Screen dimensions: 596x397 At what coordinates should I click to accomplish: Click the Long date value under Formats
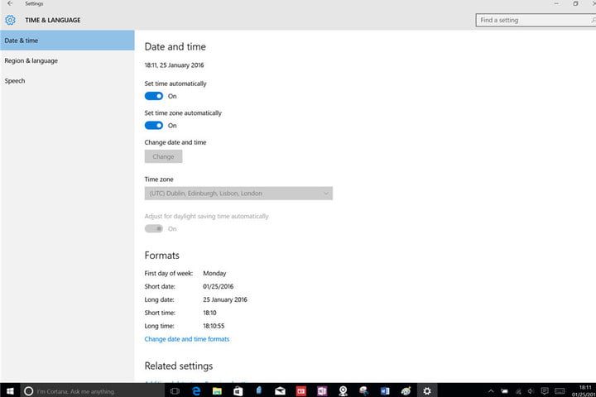pos(225,299)
